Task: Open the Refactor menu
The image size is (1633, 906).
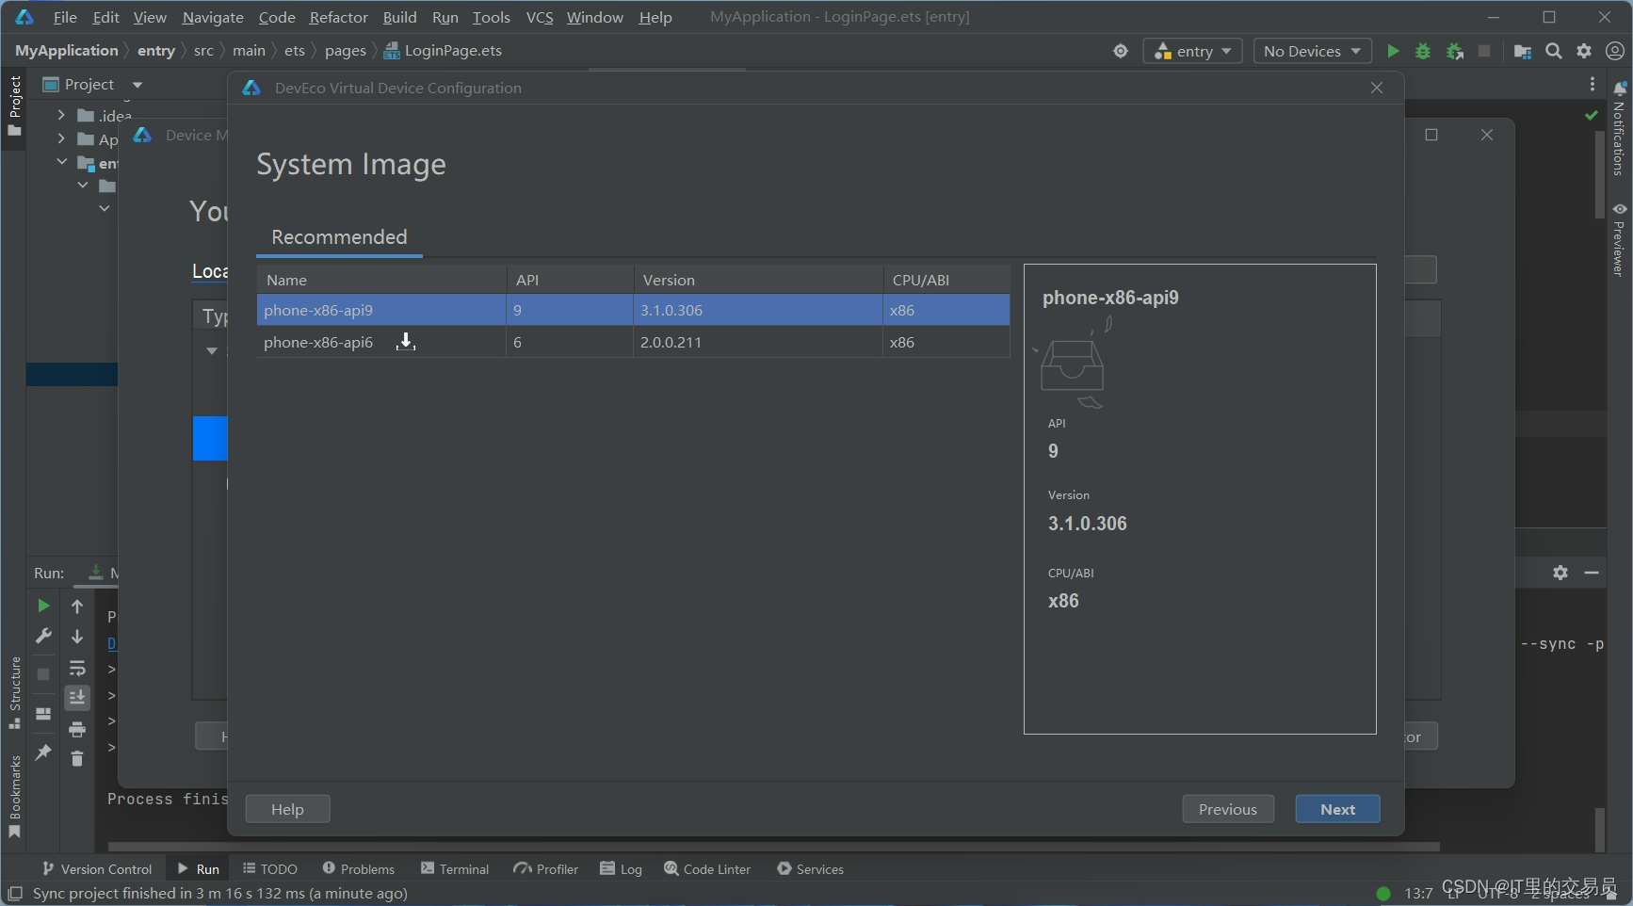Action: pyautogui.click(x=339, y=17)
